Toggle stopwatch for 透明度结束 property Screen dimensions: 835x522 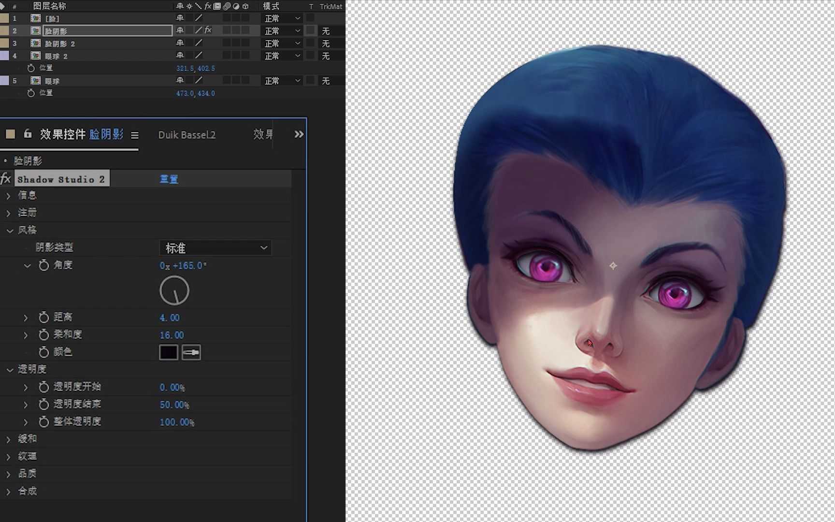(x=44, y=404)
